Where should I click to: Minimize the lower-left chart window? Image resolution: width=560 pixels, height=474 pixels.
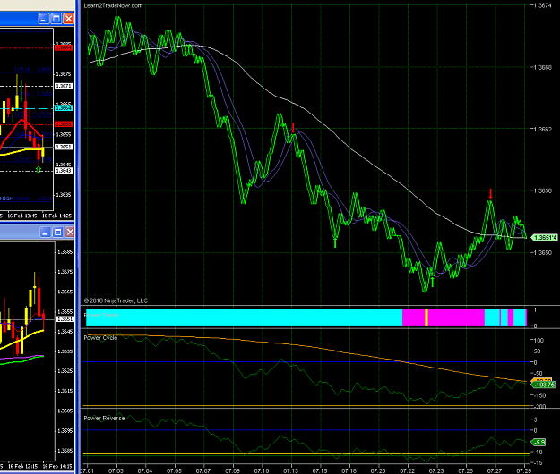pos(45,233)
